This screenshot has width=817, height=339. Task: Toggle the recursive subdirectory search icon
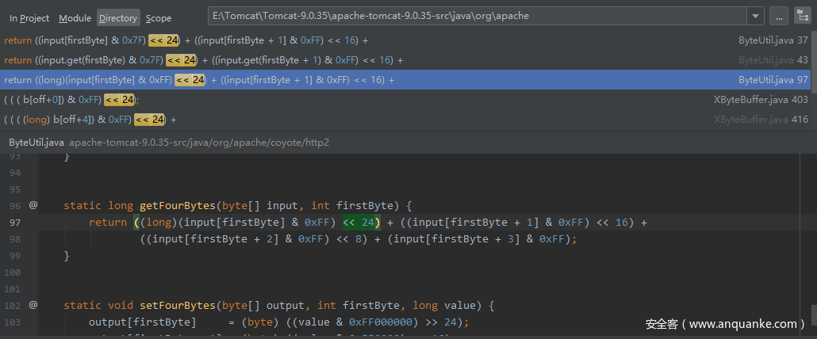coord(802,17)
